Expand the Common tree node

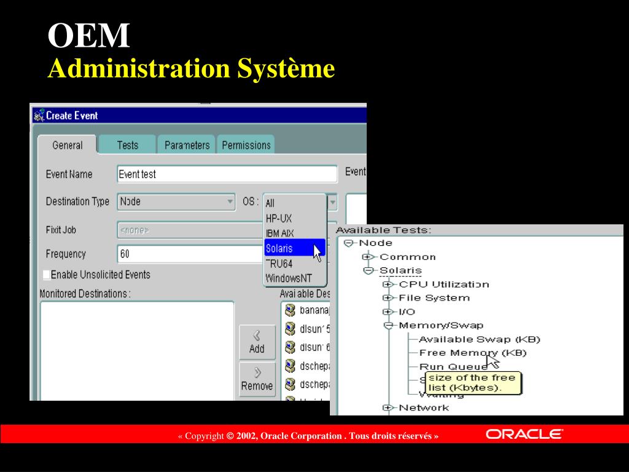coord(368,257)
